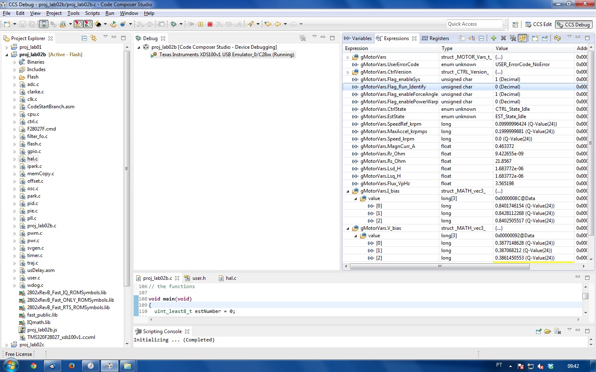Open the Project menu
The height and width of the screenshot is (372, 596).
(54, 13)
